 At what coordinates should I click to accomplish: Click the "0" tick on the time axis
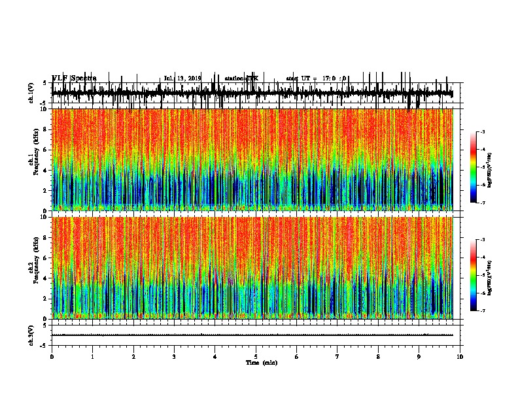coord(52,357)
